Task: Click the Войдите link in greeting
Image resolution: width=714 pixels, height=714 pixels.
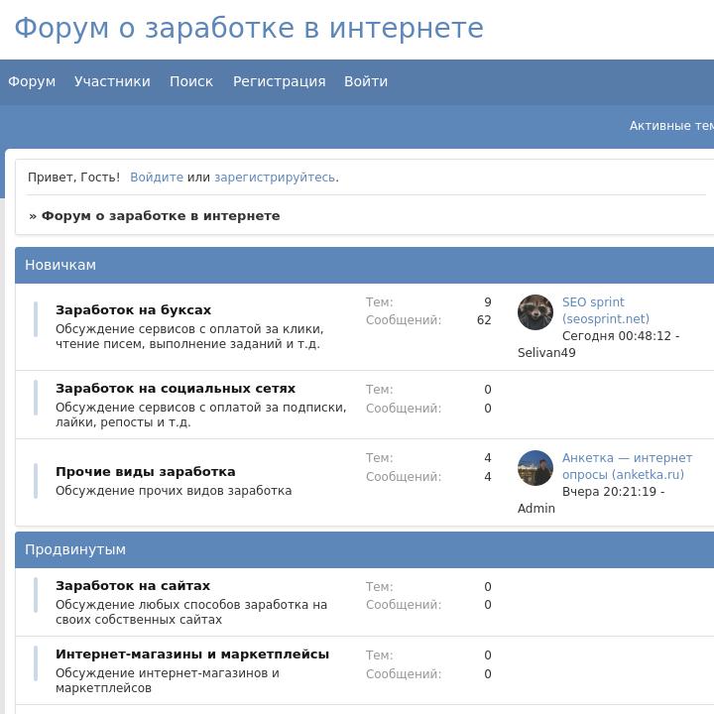Action: click(x=157, y=178)
